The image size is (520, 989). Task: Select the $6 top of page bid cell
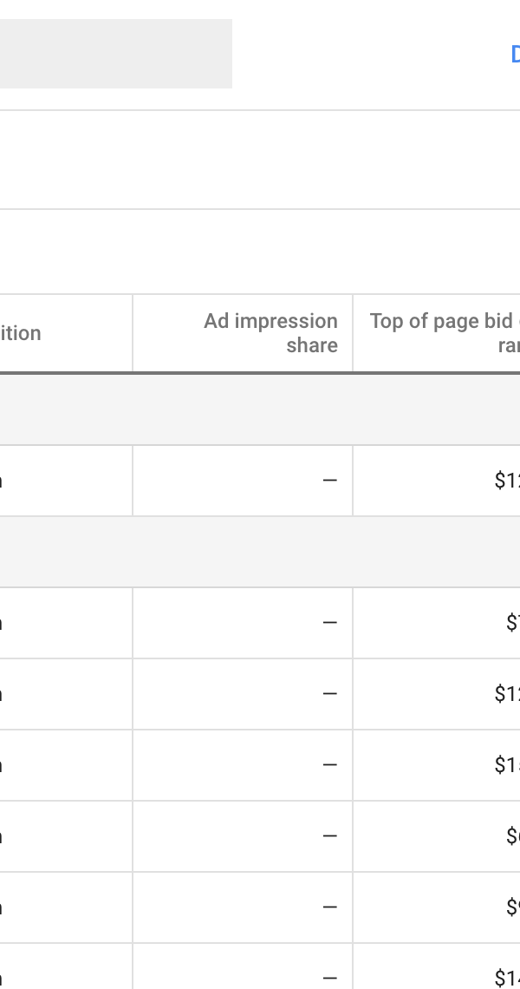437,836
